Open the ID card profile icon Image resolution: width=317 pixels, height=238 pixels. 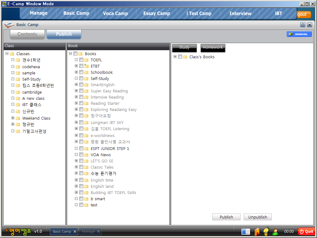pyautogui.click(x=245, y=231)
